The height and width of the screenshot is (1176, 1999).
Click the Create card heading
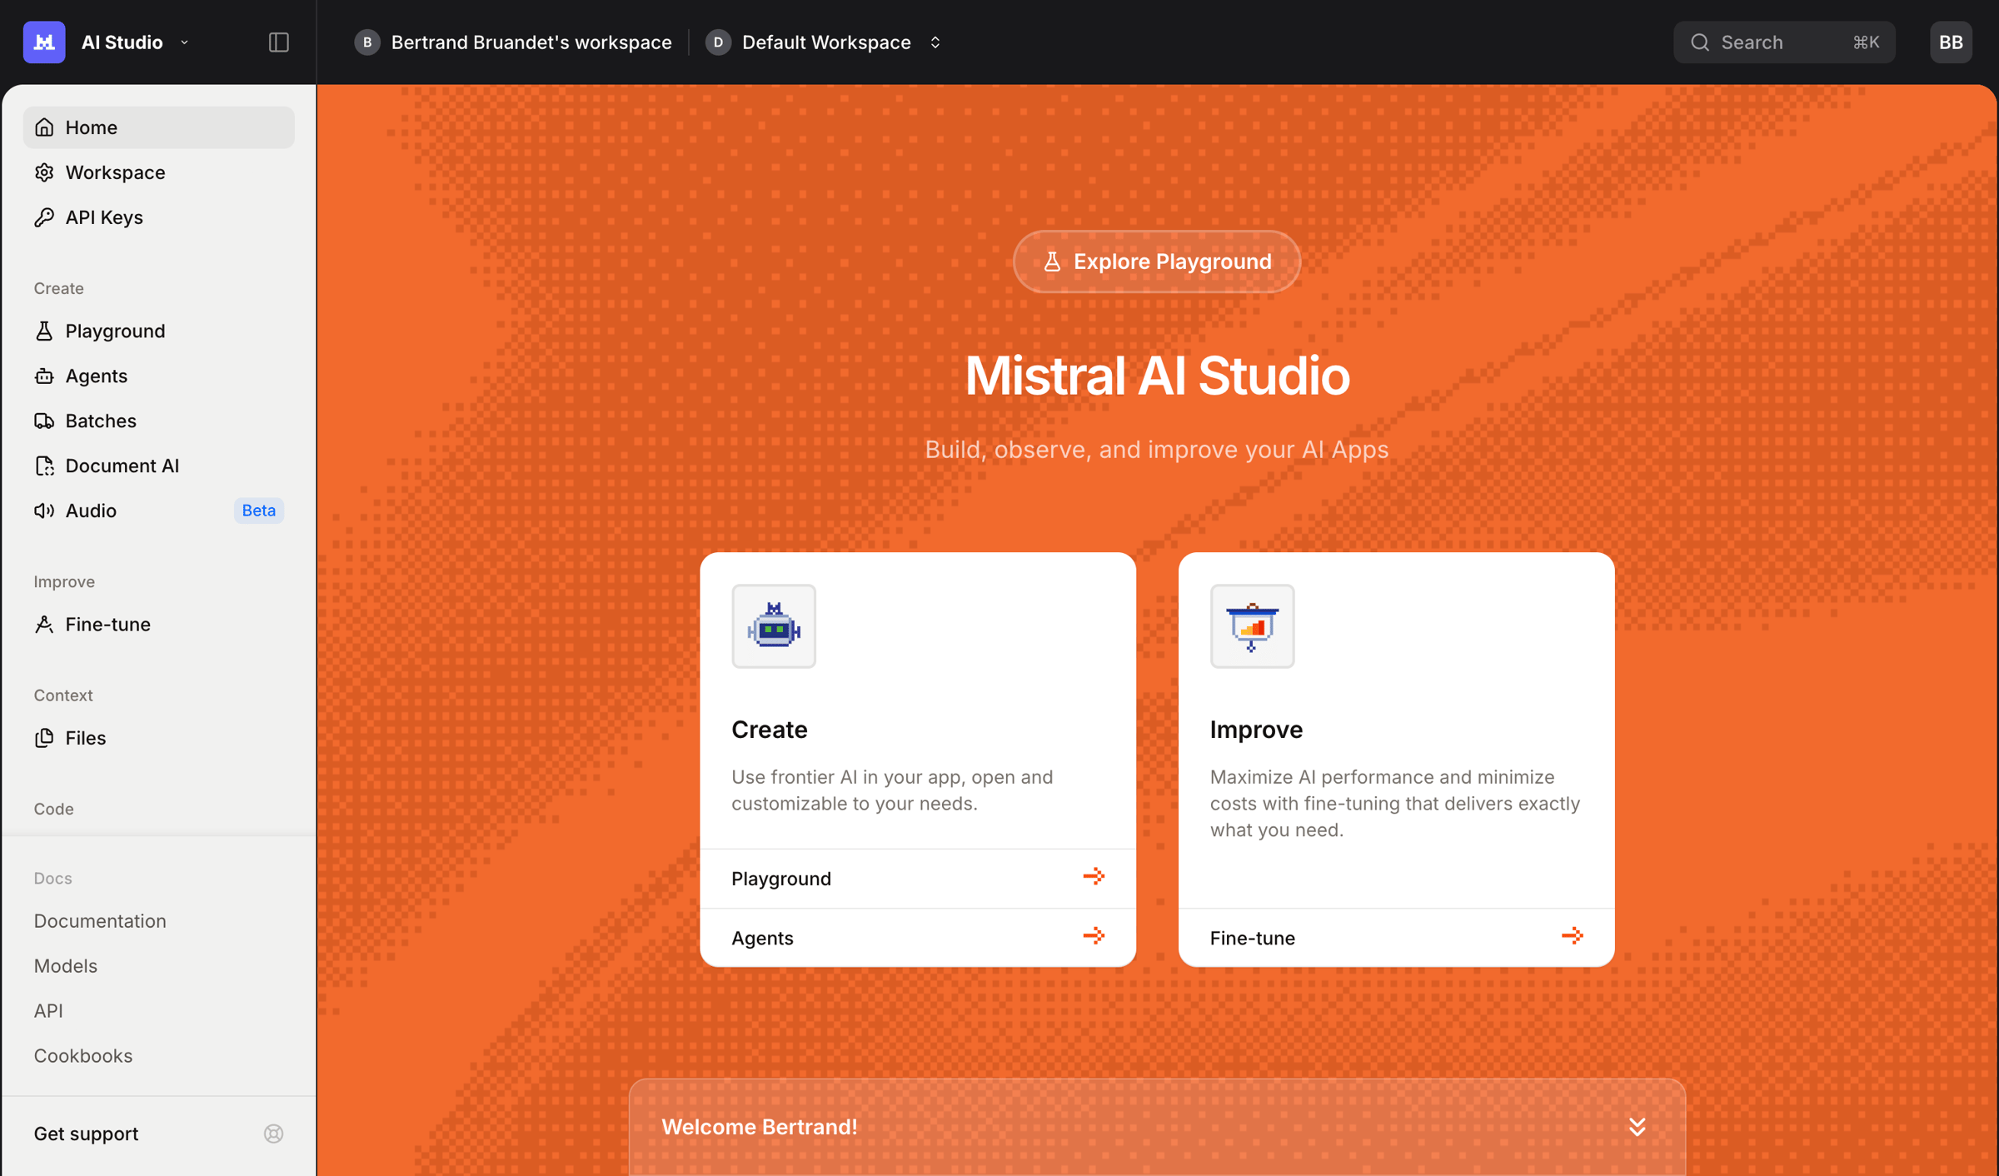point(769,730)
